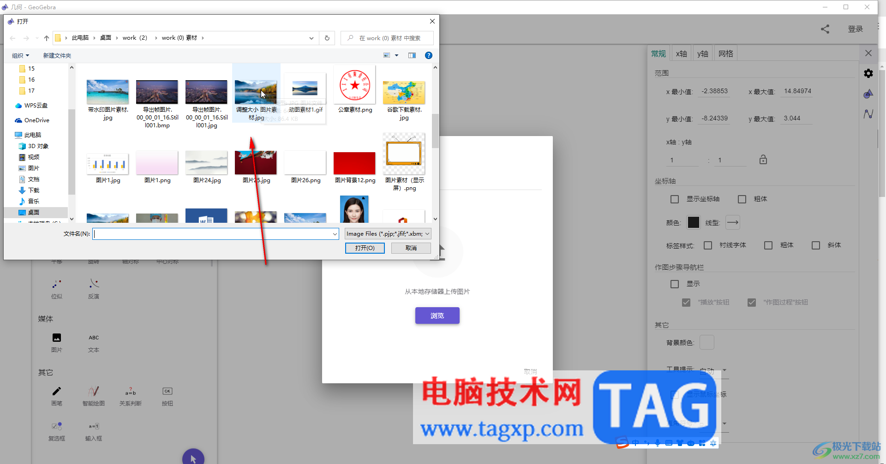Click the 浏览 browse button
Image resolution: width=886 pixels, height=464 pixels.
point(437,316)
